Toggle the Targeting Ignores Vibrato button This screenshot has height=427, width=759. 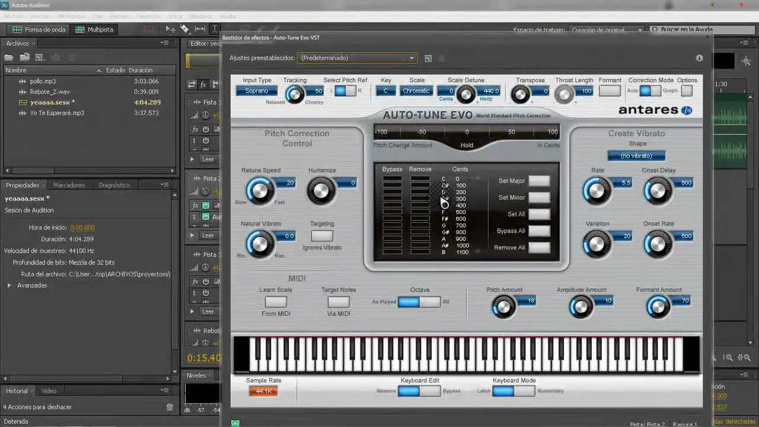point(322,235)
